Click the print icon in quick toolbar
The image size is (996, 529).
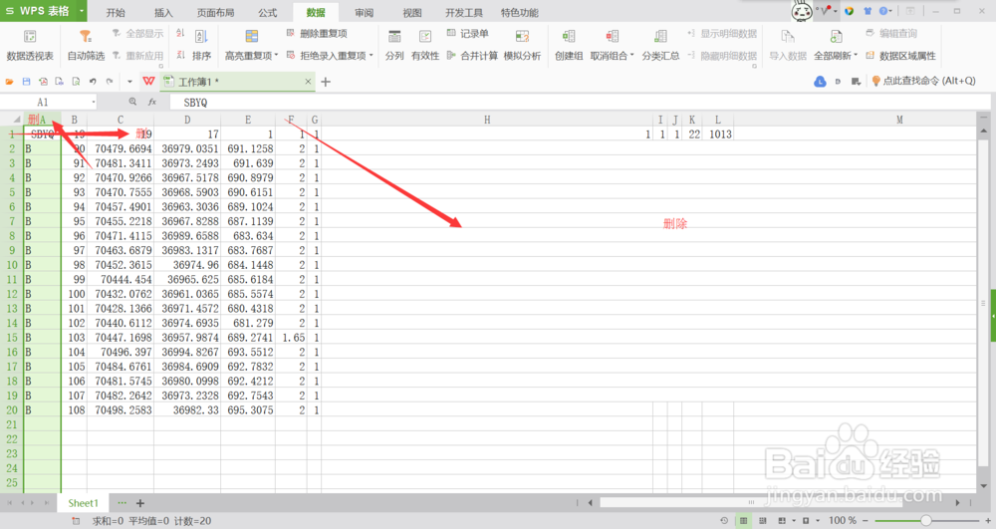[59, 82]
